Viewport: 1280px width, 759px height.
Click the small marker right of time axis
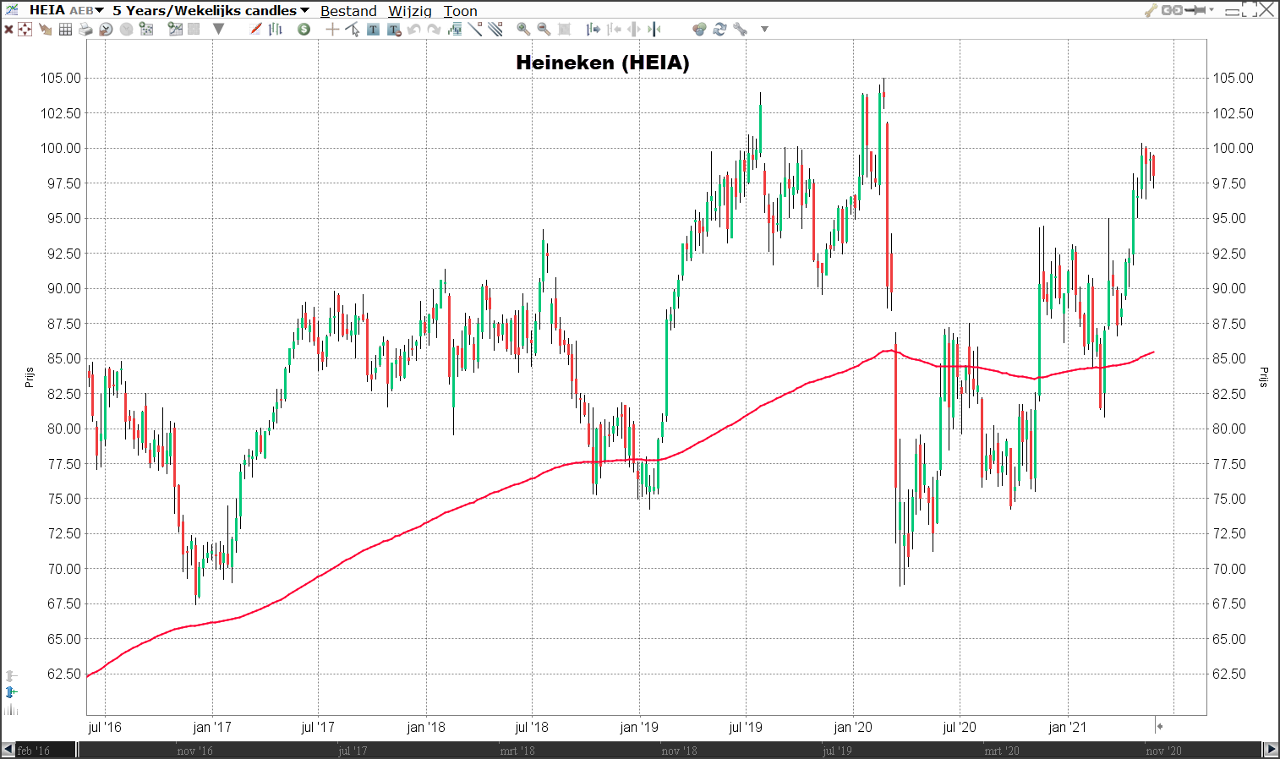pyautogui.click(x=1159, y=726)
